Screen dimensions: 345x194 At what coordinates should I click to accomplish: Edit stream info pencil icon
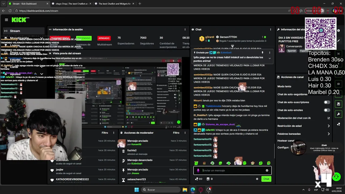coord(339,41)
